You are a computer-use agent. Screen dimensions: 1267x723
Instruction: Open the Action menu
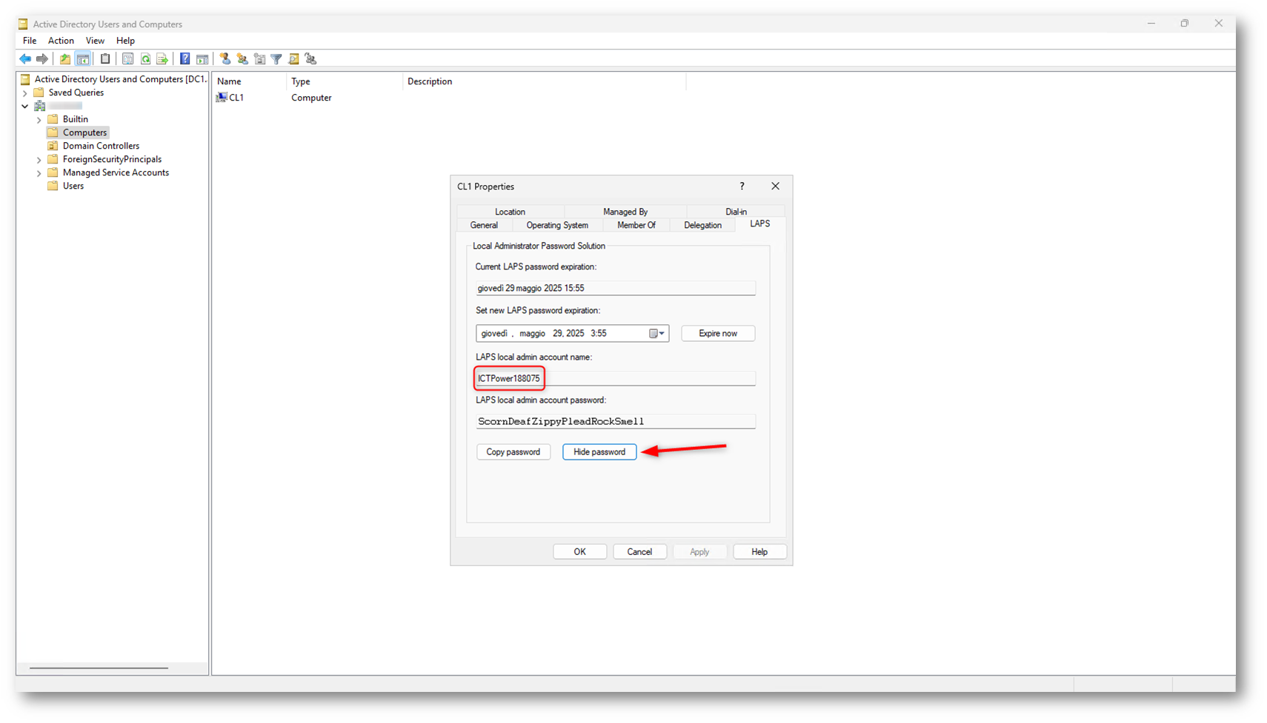(x=61, y=41)
